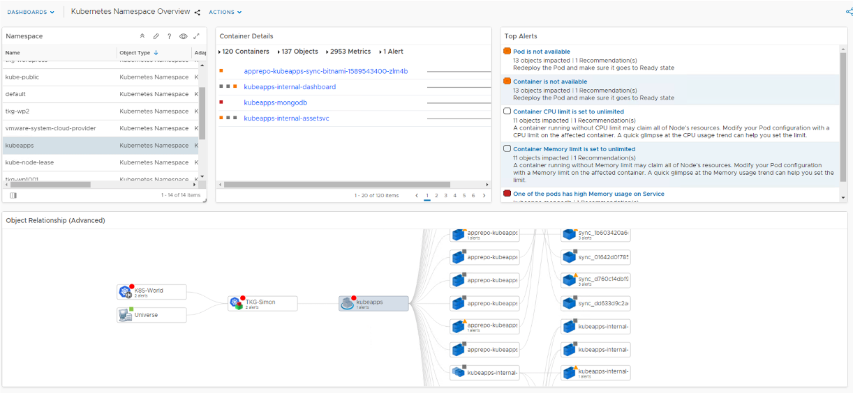The height and width of the screenshot is (393, 853).
Task: Open One of the pods has high Memory usage alert
Action: 588,194
